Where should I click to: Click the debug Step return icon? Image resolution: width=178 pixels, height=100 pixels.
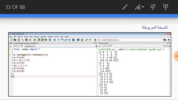tap(66, 40)
